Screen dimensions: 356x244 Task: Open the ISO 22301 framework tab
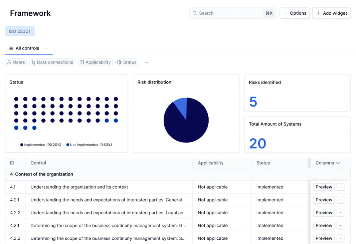(x=19, y=31)
